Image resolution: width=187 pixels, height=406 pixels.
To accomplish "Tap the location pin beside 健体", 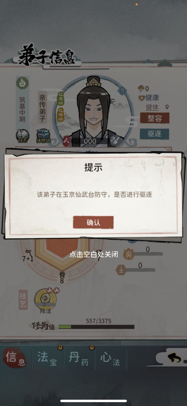I will 167,107.
